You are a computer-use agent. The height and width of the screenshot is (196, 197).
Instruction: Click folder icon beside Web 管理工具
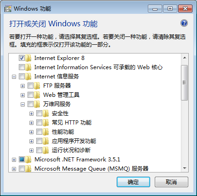click(37, 95)
